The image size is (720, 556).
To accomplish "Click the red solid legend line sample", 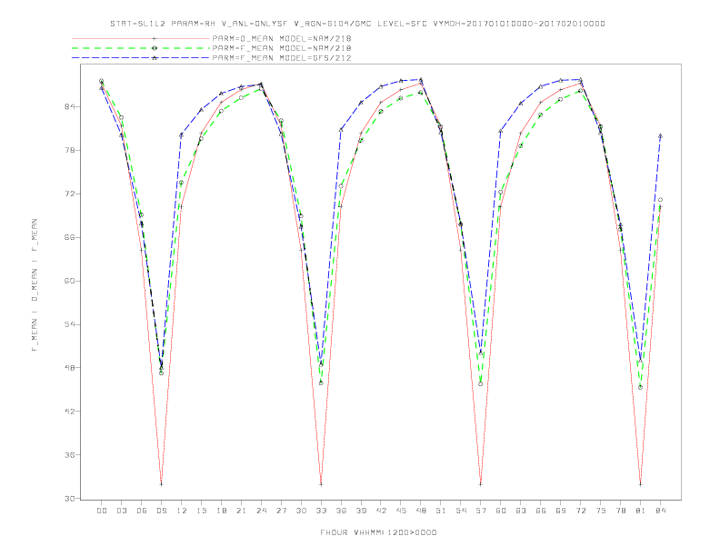I will pyautogui.click(x=141, y=38).
